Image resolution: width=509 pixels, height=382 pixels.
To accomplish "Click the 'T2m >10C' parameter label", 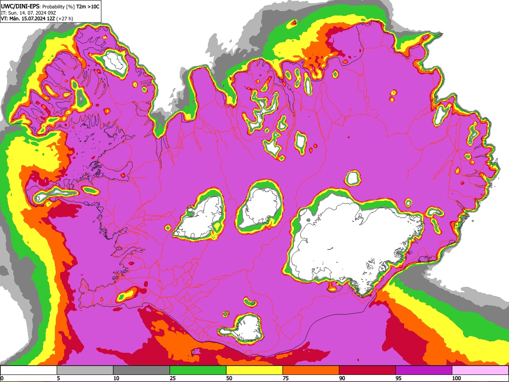I will [88, 7].
